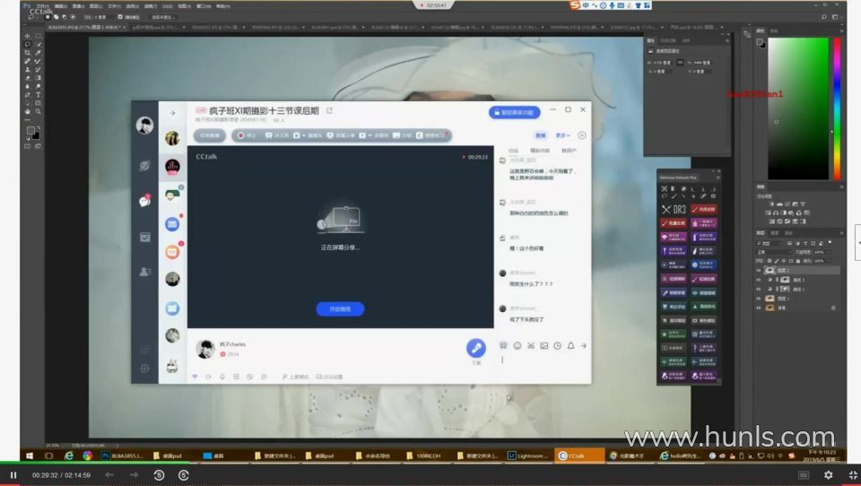Toggle visibility of bottom locked background layer

[x=759, y=308]
